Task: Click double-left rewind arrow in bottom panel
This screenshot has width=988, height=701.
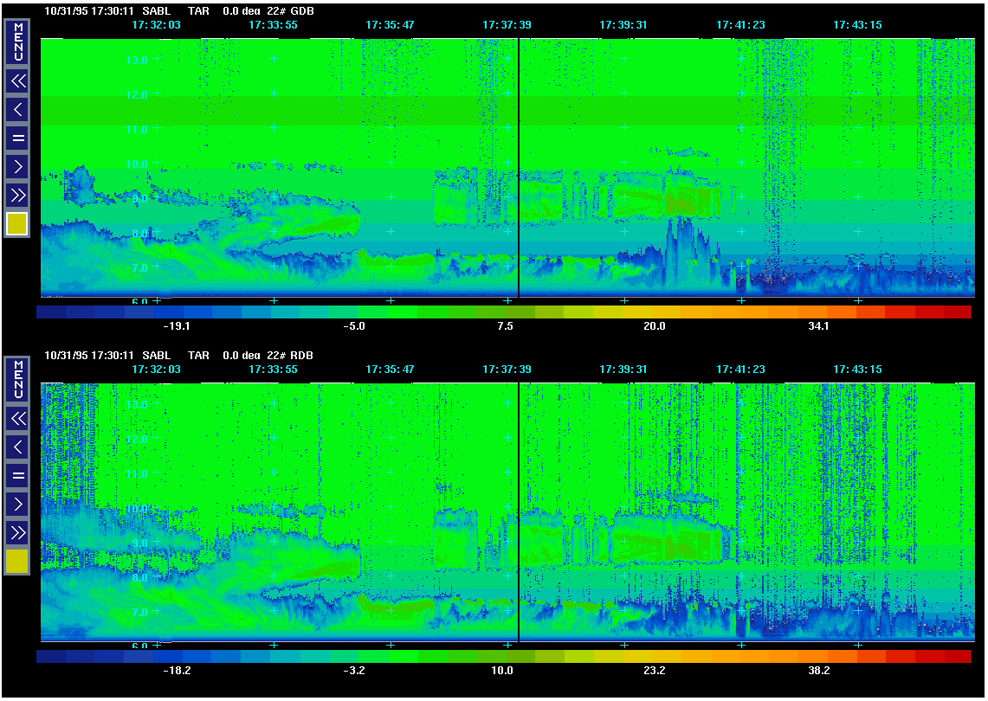Action: point(17,420)
